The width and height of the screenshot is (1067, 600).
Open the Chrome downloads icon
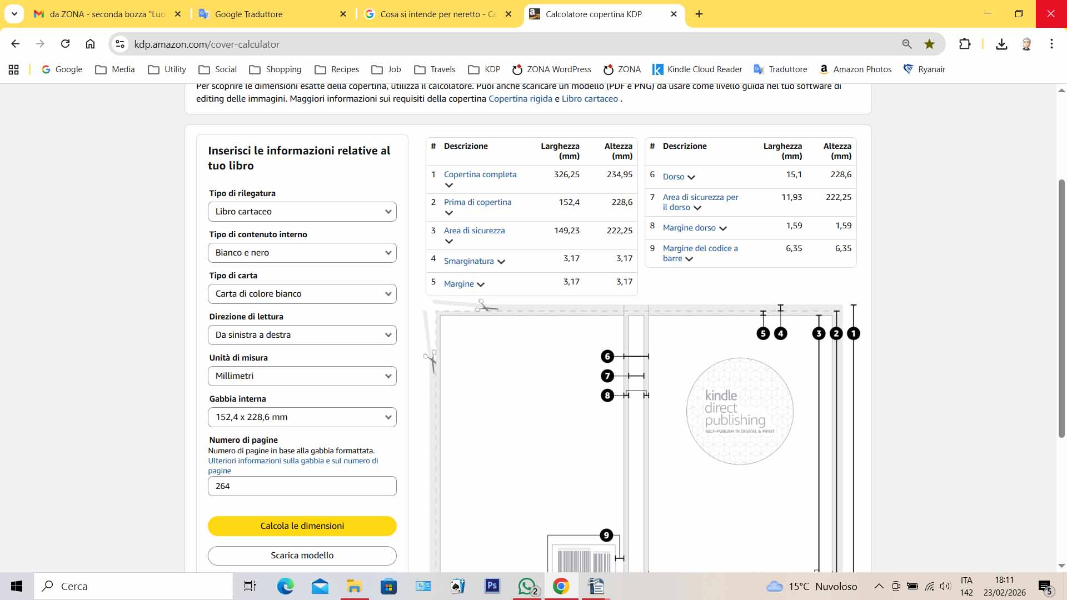(1001, 44)
